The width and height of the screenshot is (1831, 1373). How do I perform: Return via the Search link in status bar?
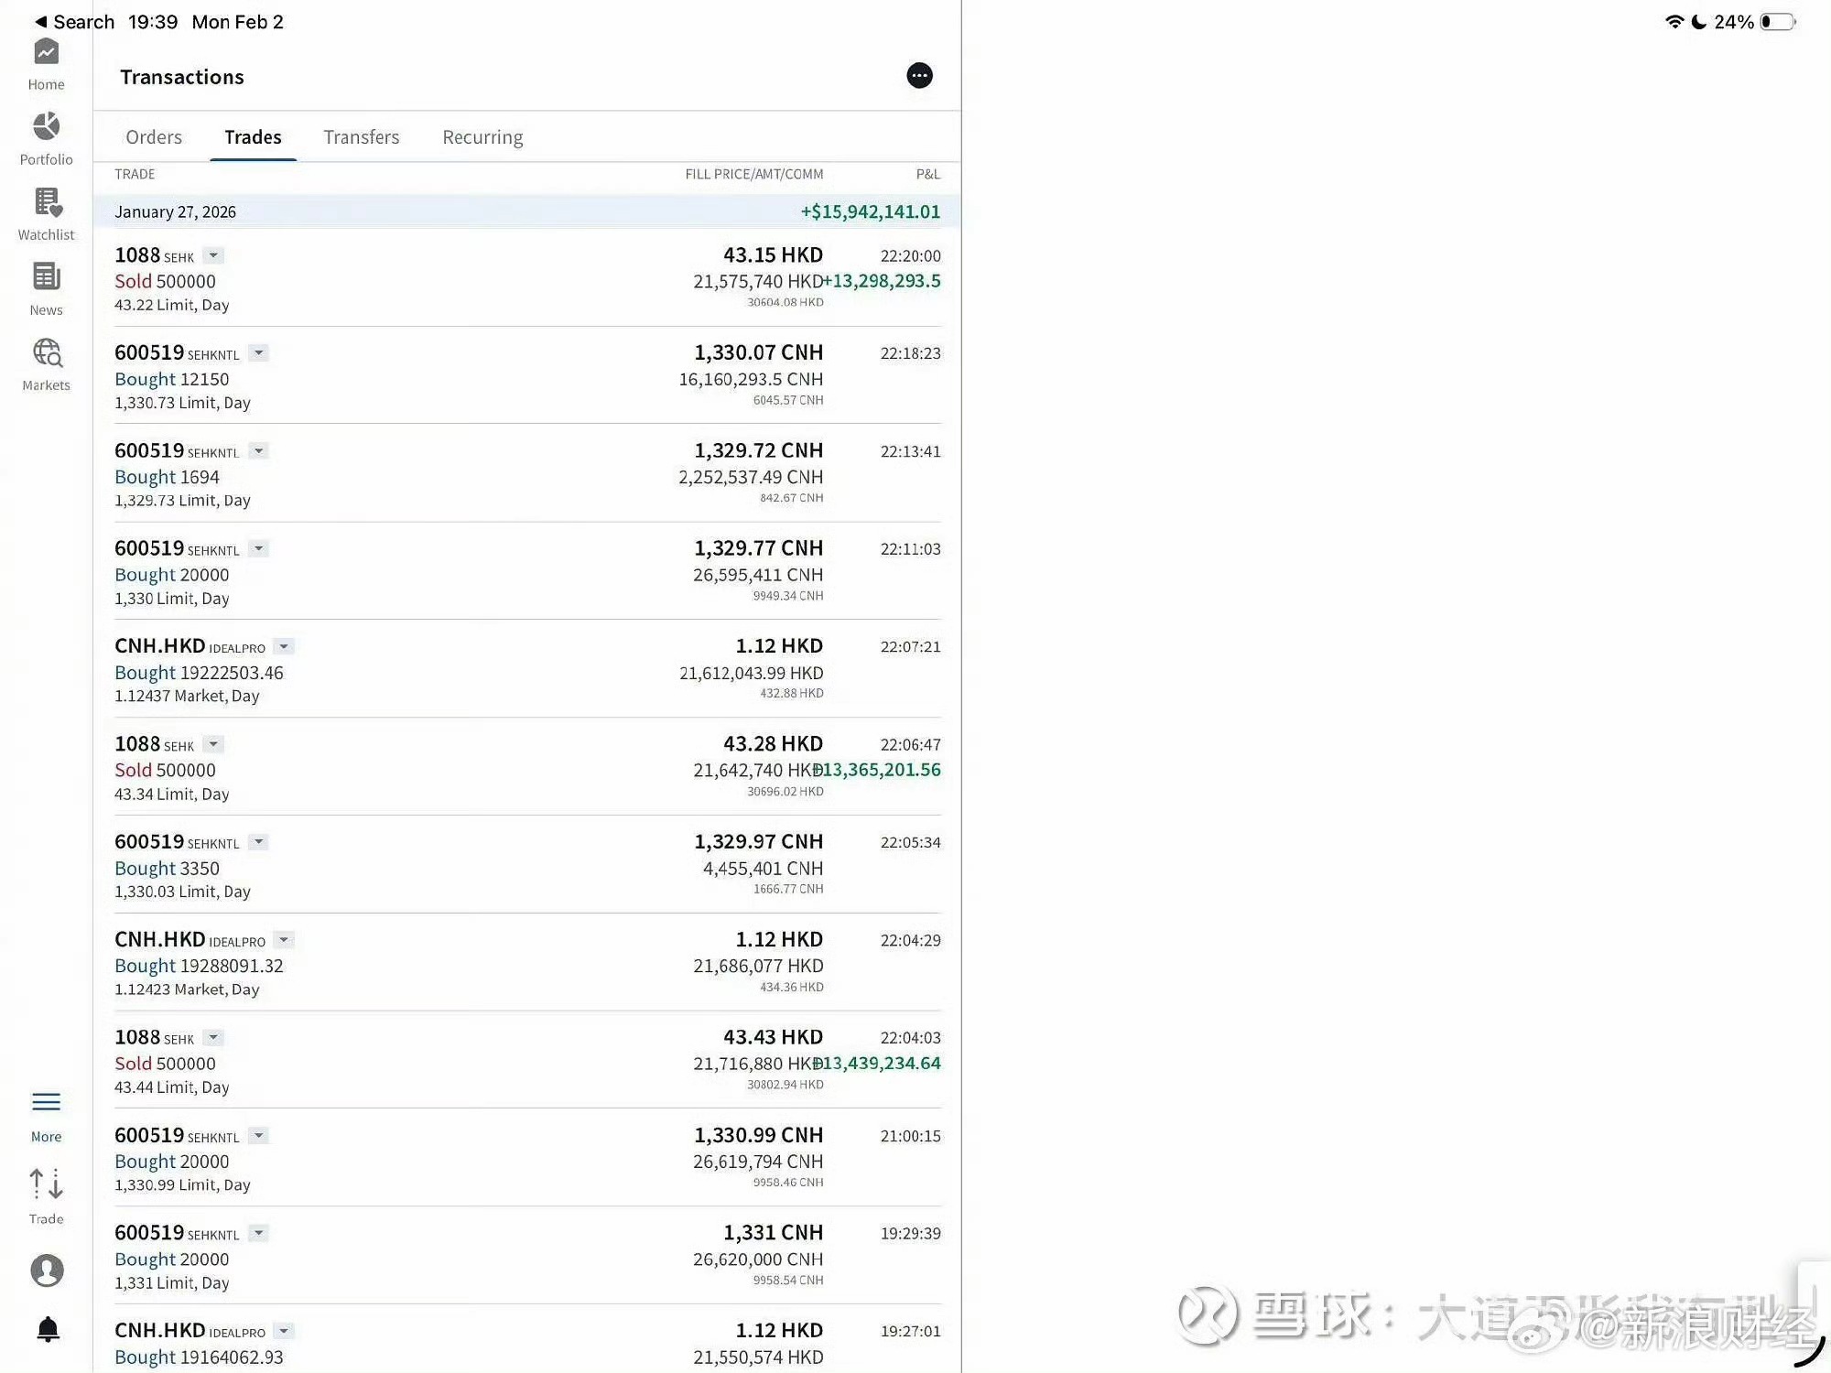coord(73,22)
